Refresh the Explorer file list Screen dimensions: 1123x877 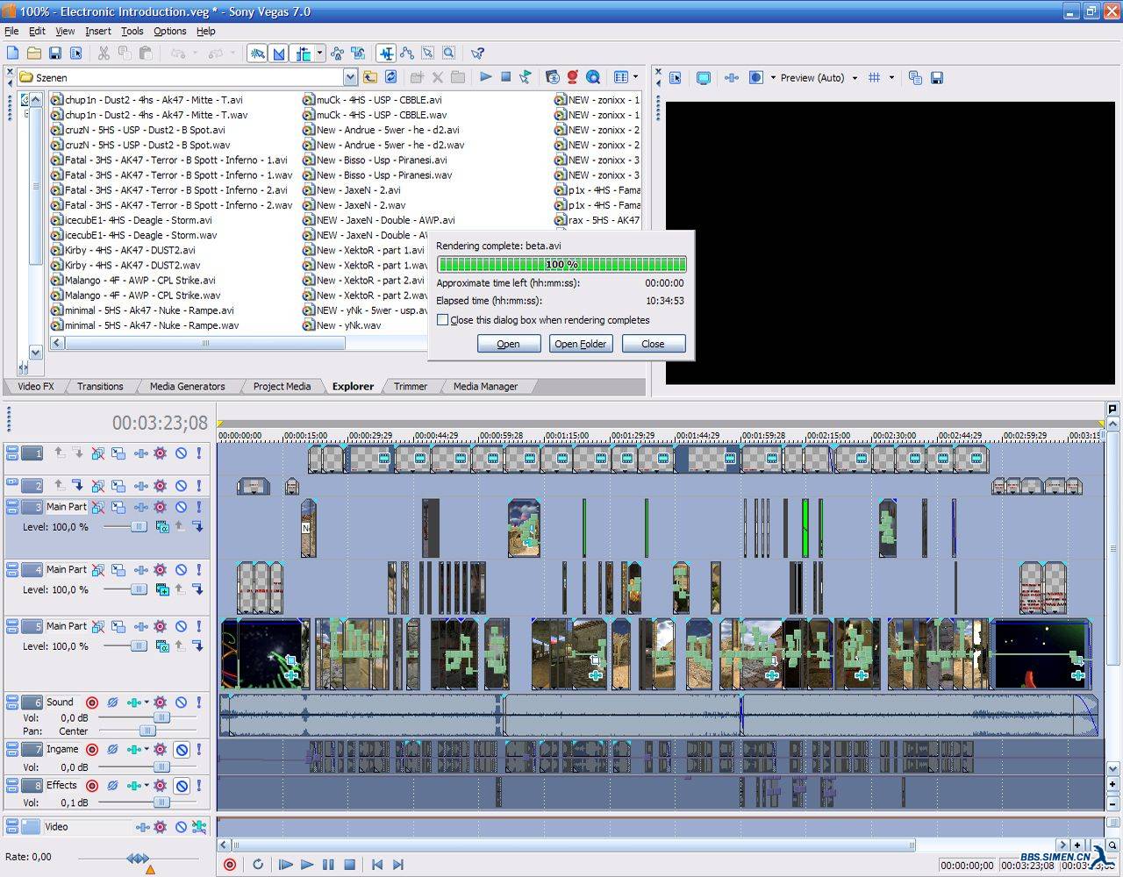pyautogui.click(x=391, y=77)
